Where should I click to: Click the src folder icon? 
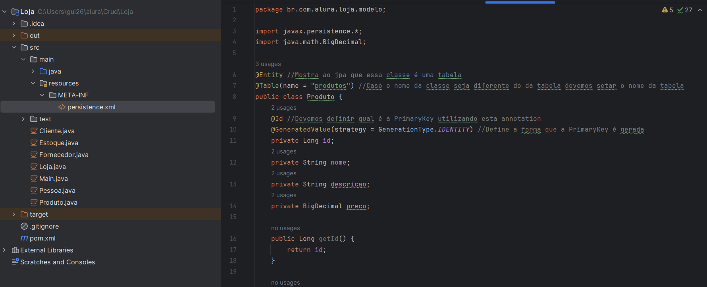(x=24, y=47)
